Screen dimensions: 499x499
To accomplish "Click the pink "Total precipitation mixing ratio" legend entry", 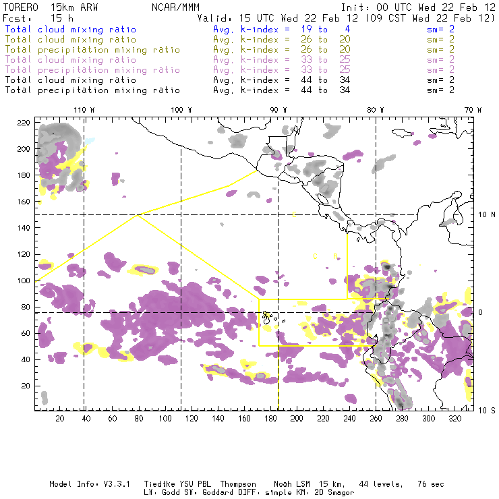I will [92, 70].
